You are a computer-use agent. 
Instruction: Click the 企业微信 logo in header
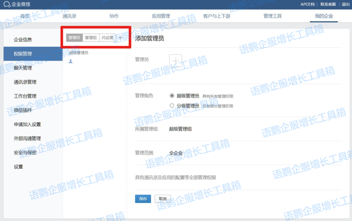[16, 4]
